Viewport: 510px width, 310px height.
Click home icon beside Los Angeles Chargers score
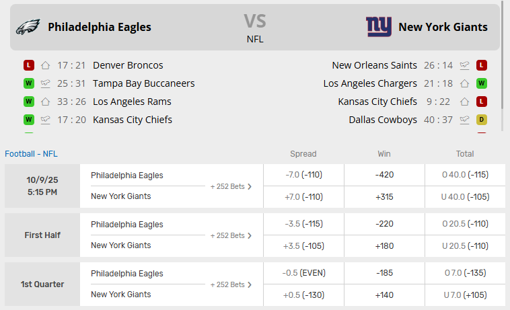pos(464,83)
